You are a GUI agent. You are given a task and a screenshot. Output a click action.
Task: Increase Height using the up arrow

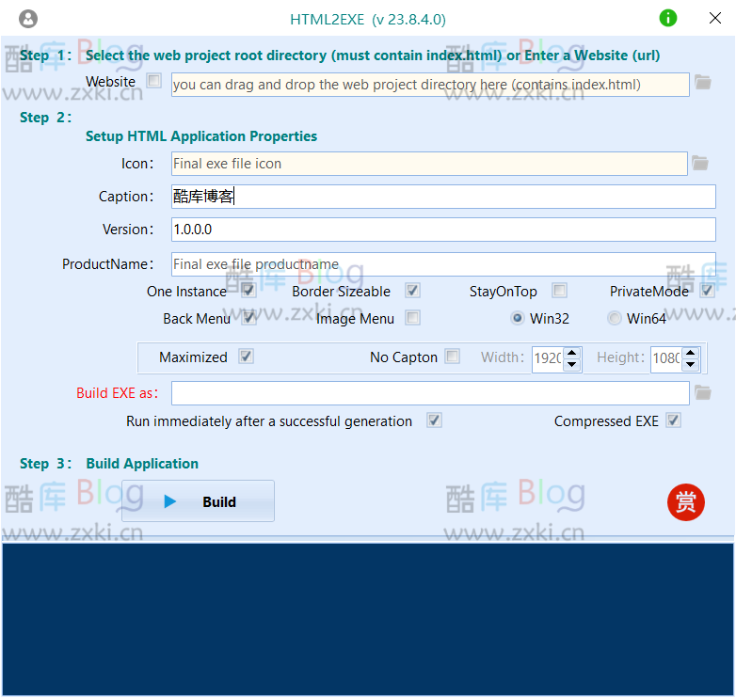click(691, 353)
